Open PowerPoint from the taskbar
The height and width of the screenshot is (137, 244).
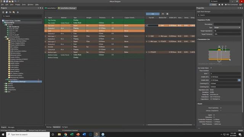click(78, 134)
